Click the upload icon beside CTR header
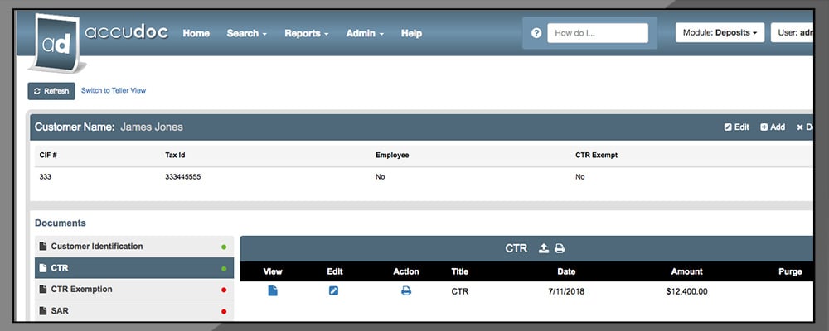The width and height of the screenshot is (829, 331). 544,248
